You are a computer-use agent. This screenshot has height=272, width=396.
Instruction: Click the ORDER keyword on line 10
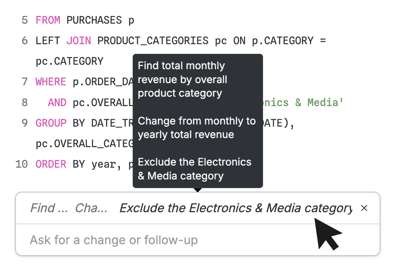click(x=51, y=164)
